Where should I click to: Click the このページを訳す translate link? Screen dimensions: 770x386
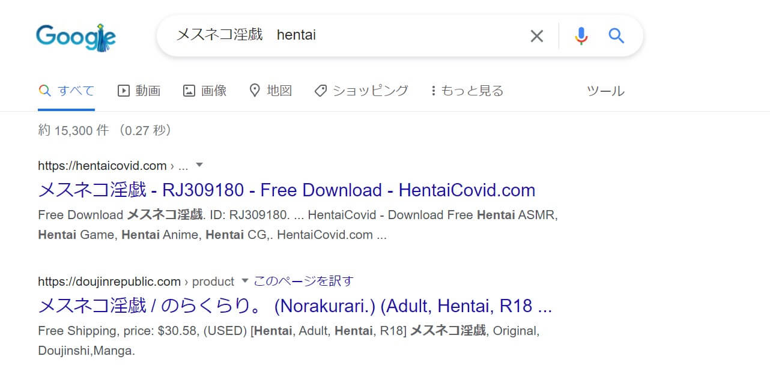[x=303, y=281]
